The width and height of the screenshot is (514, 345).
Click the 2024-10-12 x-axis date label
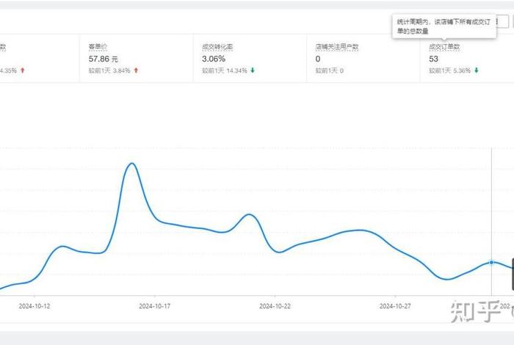click(x=35, y=305)
